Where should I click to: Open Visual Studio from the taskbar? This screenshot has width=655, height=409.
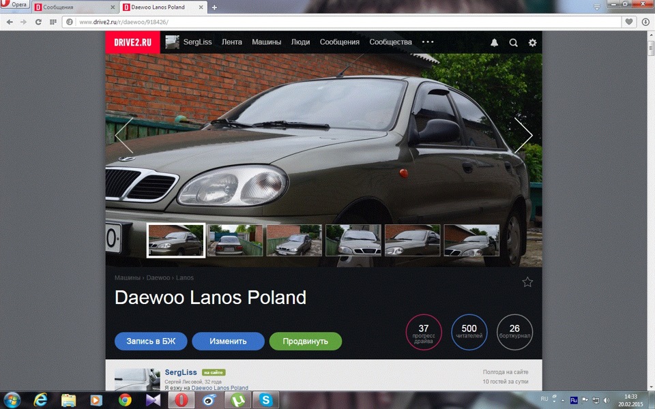tap(153, 400)
